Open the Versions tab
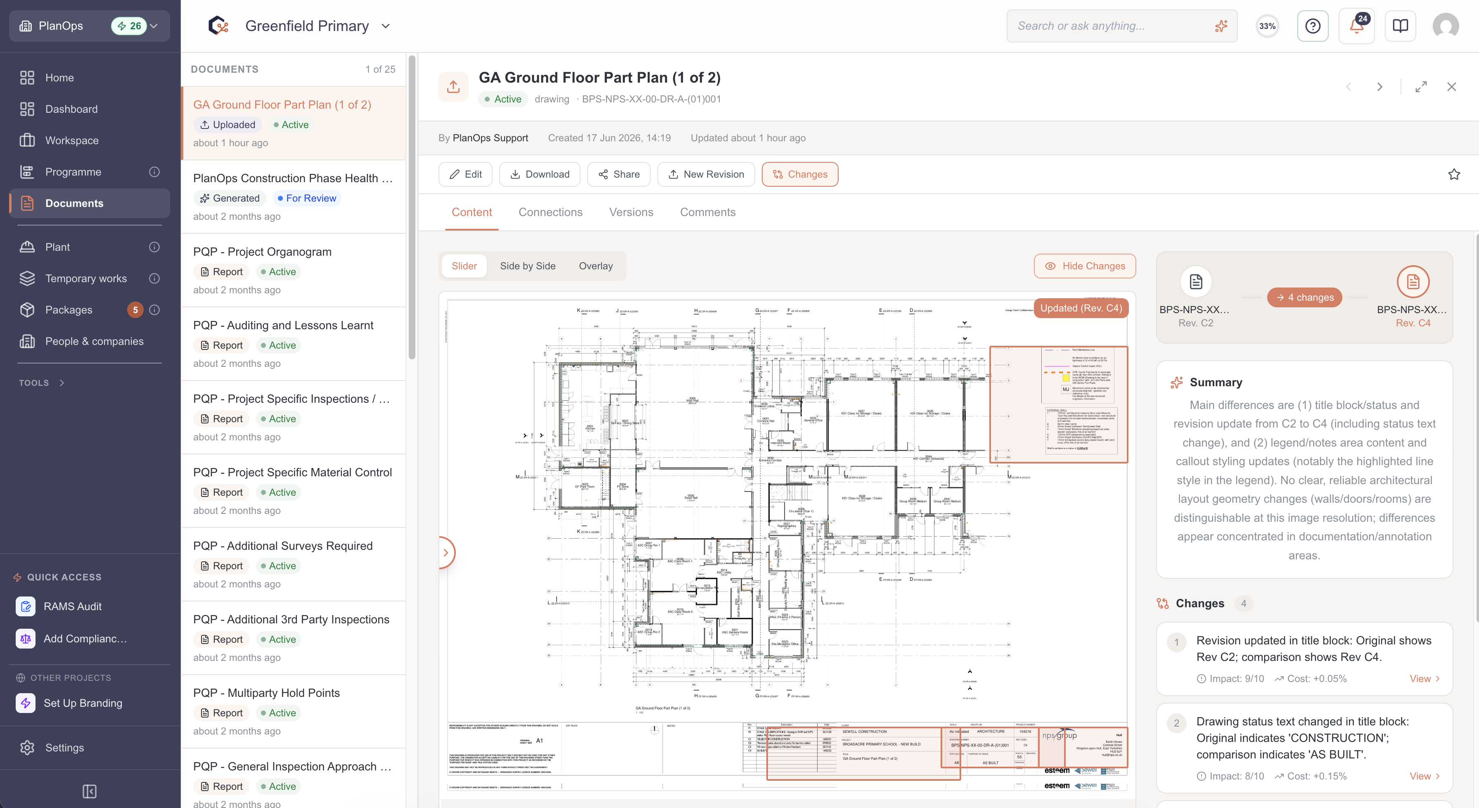 point(631,212)
